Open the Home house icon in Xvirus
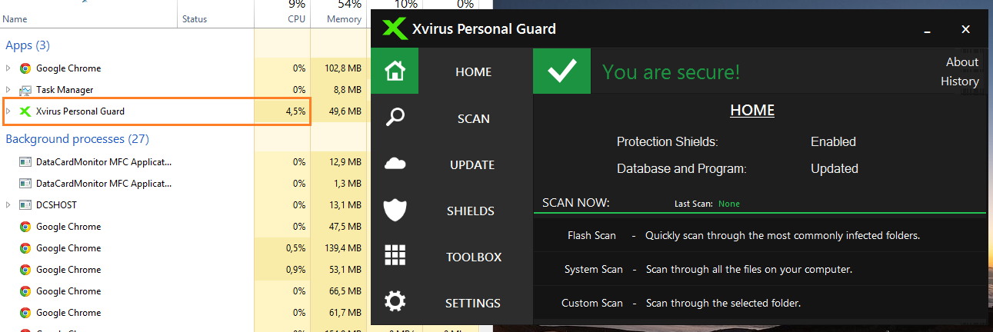Viewport: 993px width, 332px height. click(x=395, y=71)
